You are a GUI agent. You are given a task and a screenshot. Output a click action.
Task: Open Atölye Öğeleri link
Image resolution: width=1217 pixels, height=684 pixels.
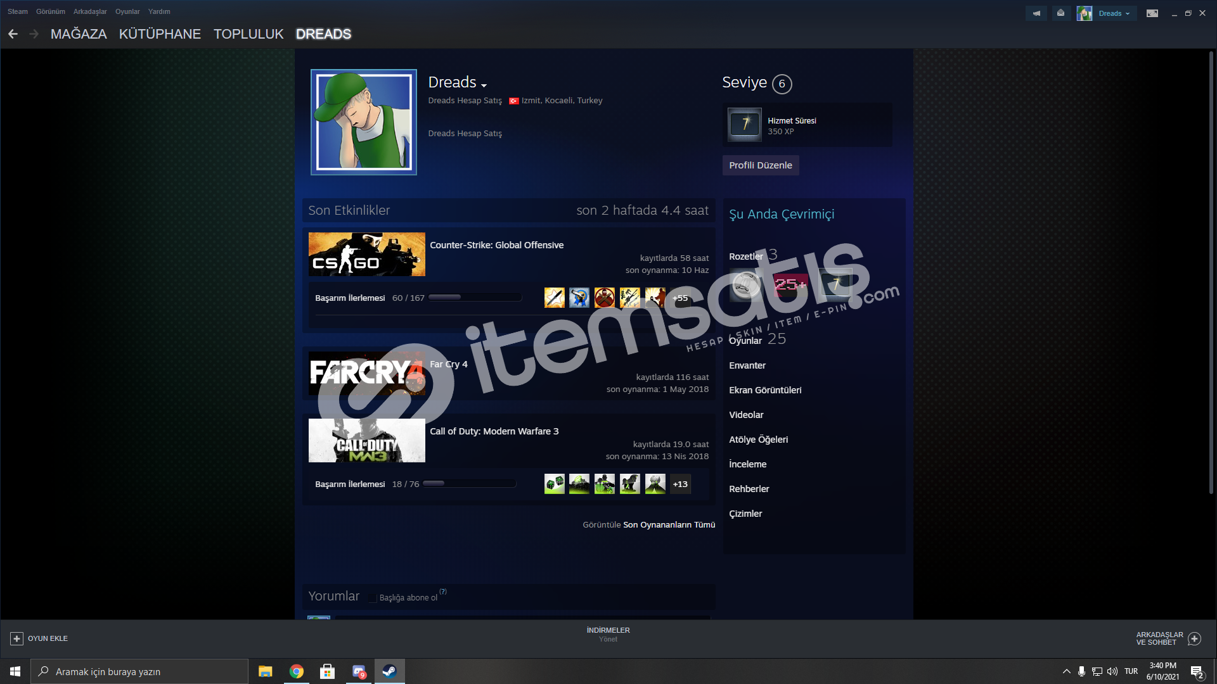(x=758, y=440)
